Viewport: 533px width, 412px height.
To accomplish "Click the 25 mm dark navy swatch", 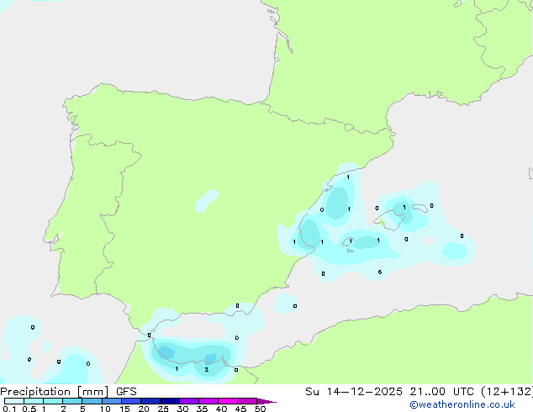I will point(170,401).
